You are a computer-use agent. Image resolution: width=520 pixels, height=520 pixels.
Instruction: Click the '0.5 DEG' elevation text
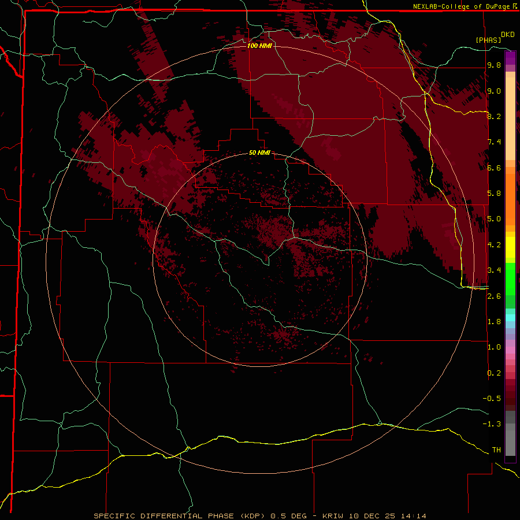tap(288, 516)
